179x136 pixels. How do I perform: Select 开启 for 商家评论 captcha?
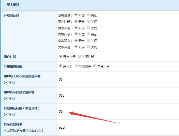click(x=76, y=34)
